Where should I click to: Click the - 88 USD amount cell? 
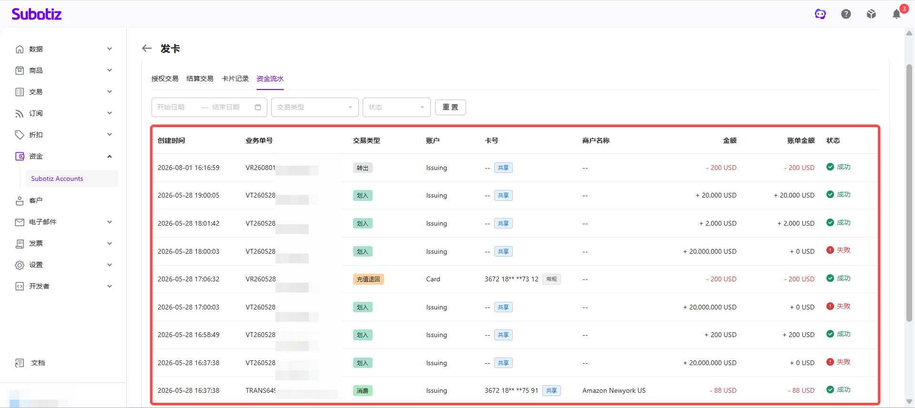pyautogui.click(x=723, y=390)
